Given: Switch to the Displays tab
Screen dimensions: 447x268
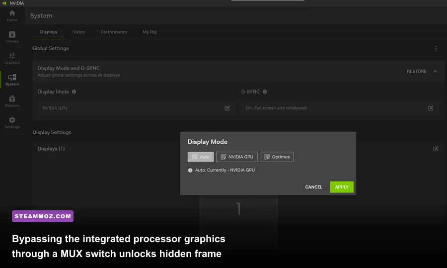Looking at the screenshot, I should [49, 32].
